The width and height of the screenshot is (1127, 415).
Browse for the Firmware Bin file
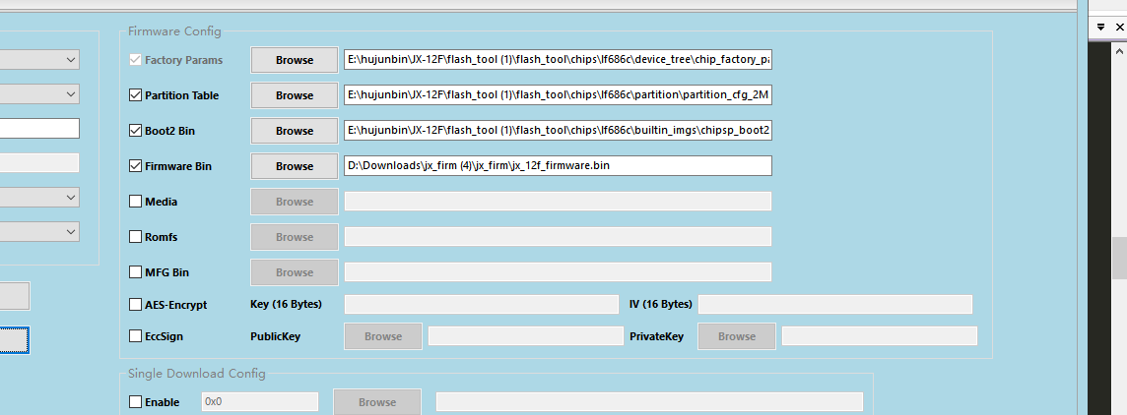295,166
